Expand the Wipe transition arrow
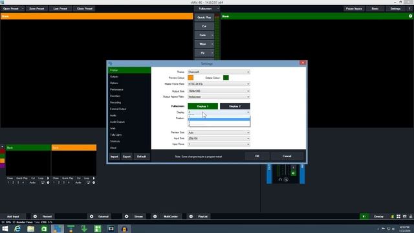This screenshot has width=414, height=233. coord(212,44)
